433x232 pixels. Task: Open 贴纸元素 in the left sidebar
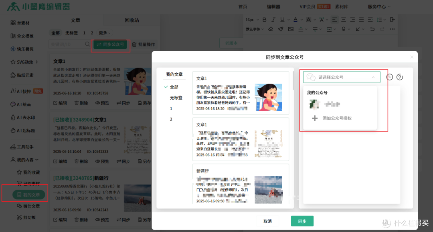click(x=22, y=75)
